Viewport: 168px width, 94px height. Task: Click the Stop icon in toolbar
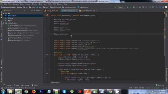[146, 7]
